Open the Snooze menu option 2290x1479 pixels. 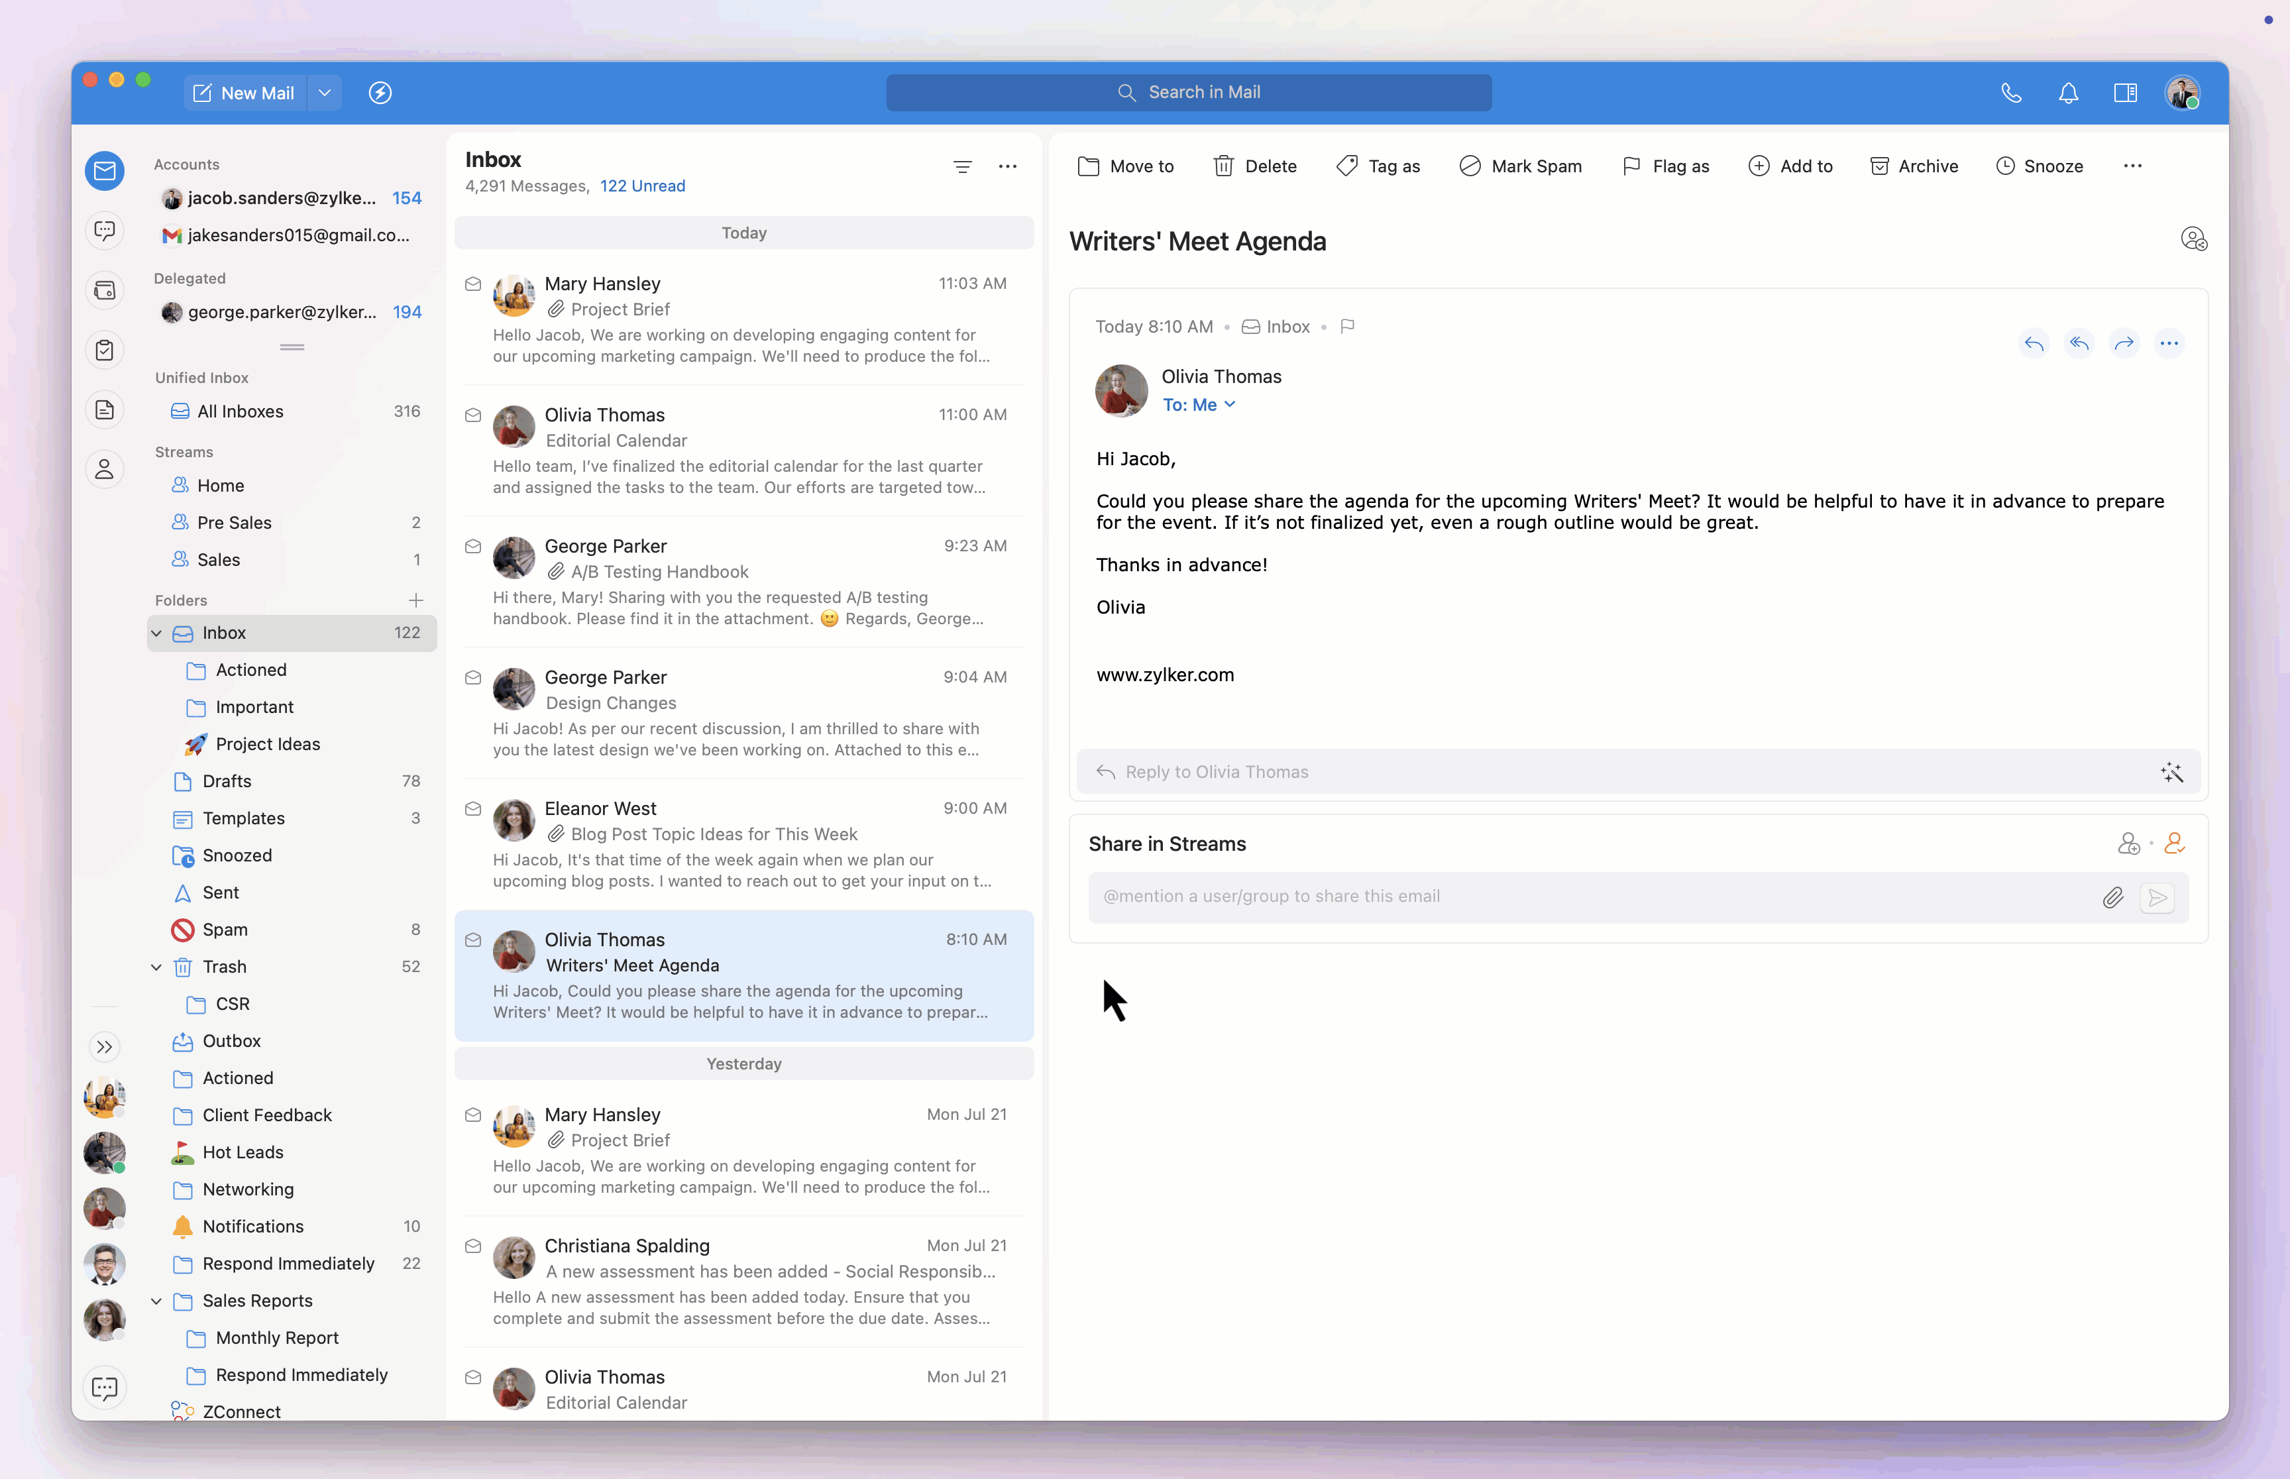pyautogui.click(x=2040, y=166)
